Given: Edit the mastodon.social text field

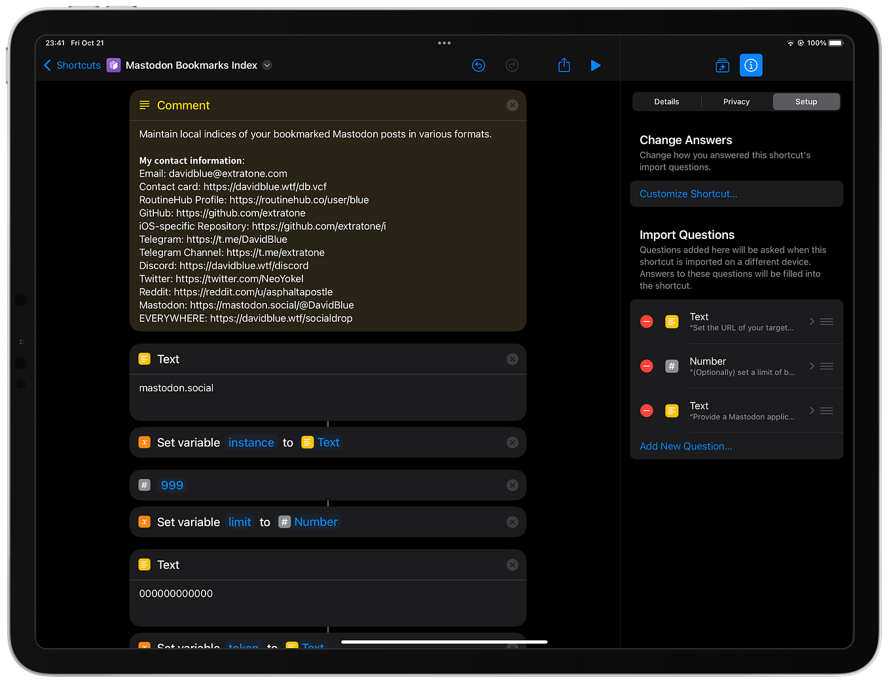Looking at the screenshot, I should [328, 397].
